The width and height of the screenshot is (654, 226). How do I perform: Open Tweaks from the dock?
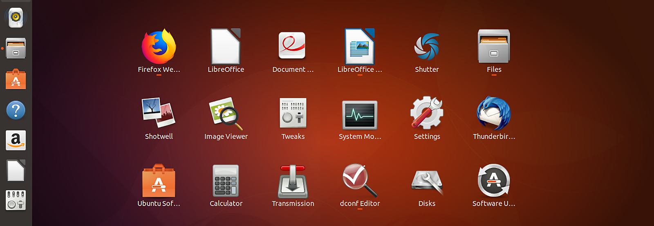(x=16, y=200)
